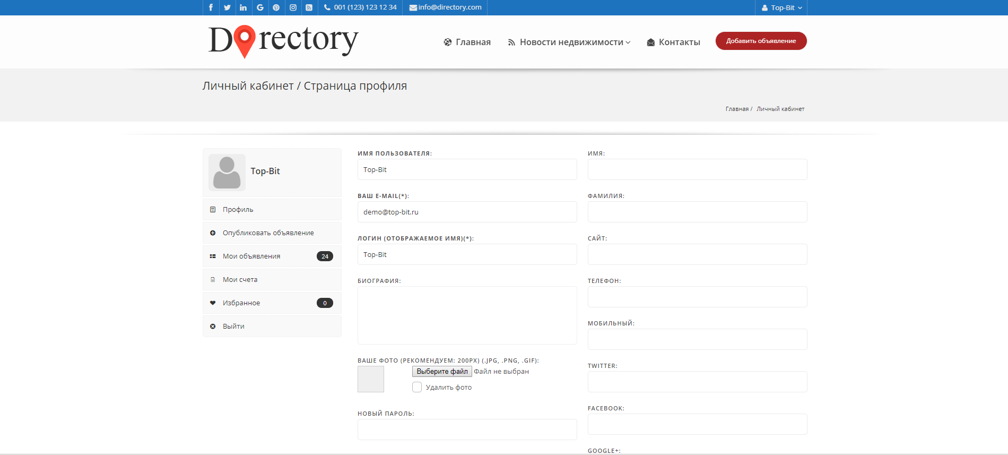Viewport: 1008px width, 455px height.
Task: Click the Добавить объявление button
Action: [x=761, y=41]
